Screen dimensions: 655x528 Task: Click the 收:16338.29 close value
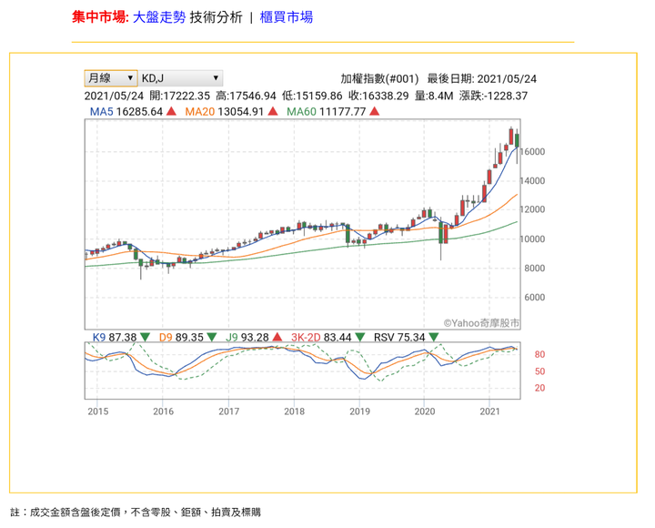[x=378, y=96]
